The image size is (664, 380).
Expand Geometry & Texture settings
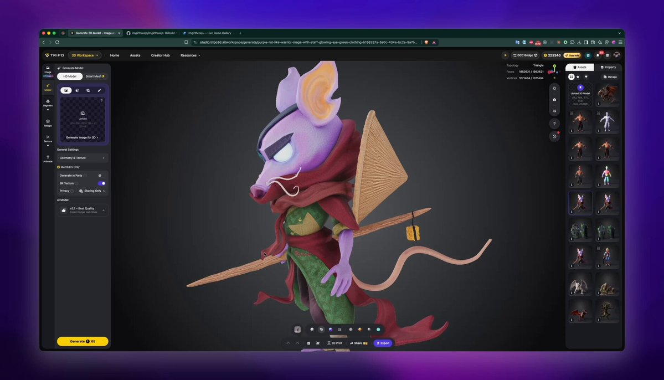pos(82,157)
